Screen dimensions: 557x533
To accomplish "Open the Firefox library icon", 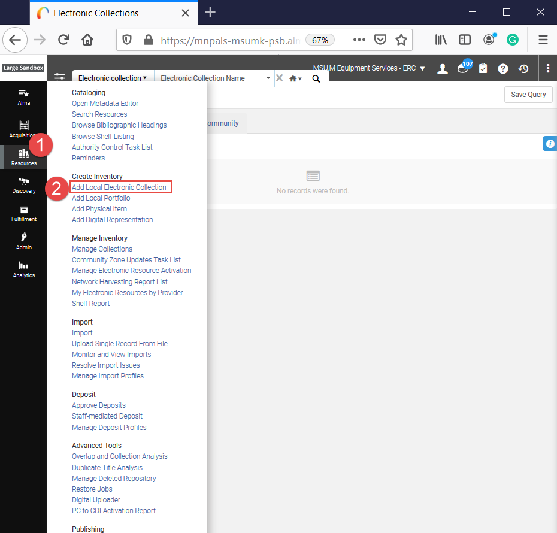I will (441, 40).
